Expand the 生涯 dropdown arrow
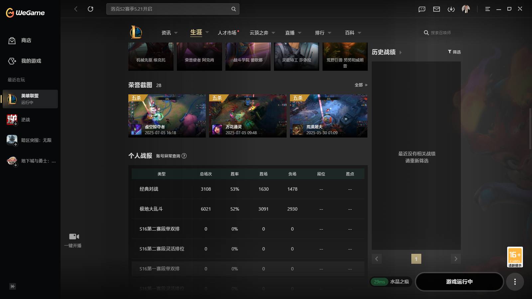Viewport: 532px width, 299px height. point(207,32)
